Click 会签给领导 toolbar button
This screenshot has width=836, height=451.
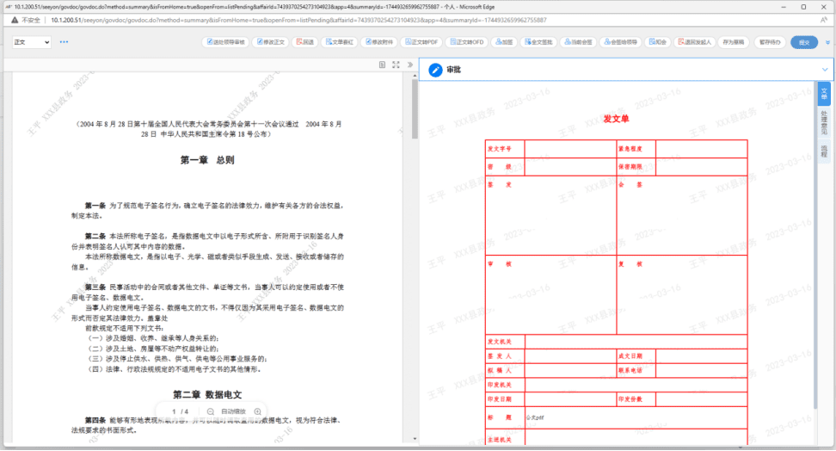coord(620,42)
